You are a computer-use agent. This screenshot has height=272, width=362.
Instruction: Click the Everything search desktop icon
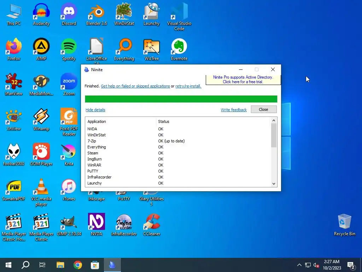[124, 49]
